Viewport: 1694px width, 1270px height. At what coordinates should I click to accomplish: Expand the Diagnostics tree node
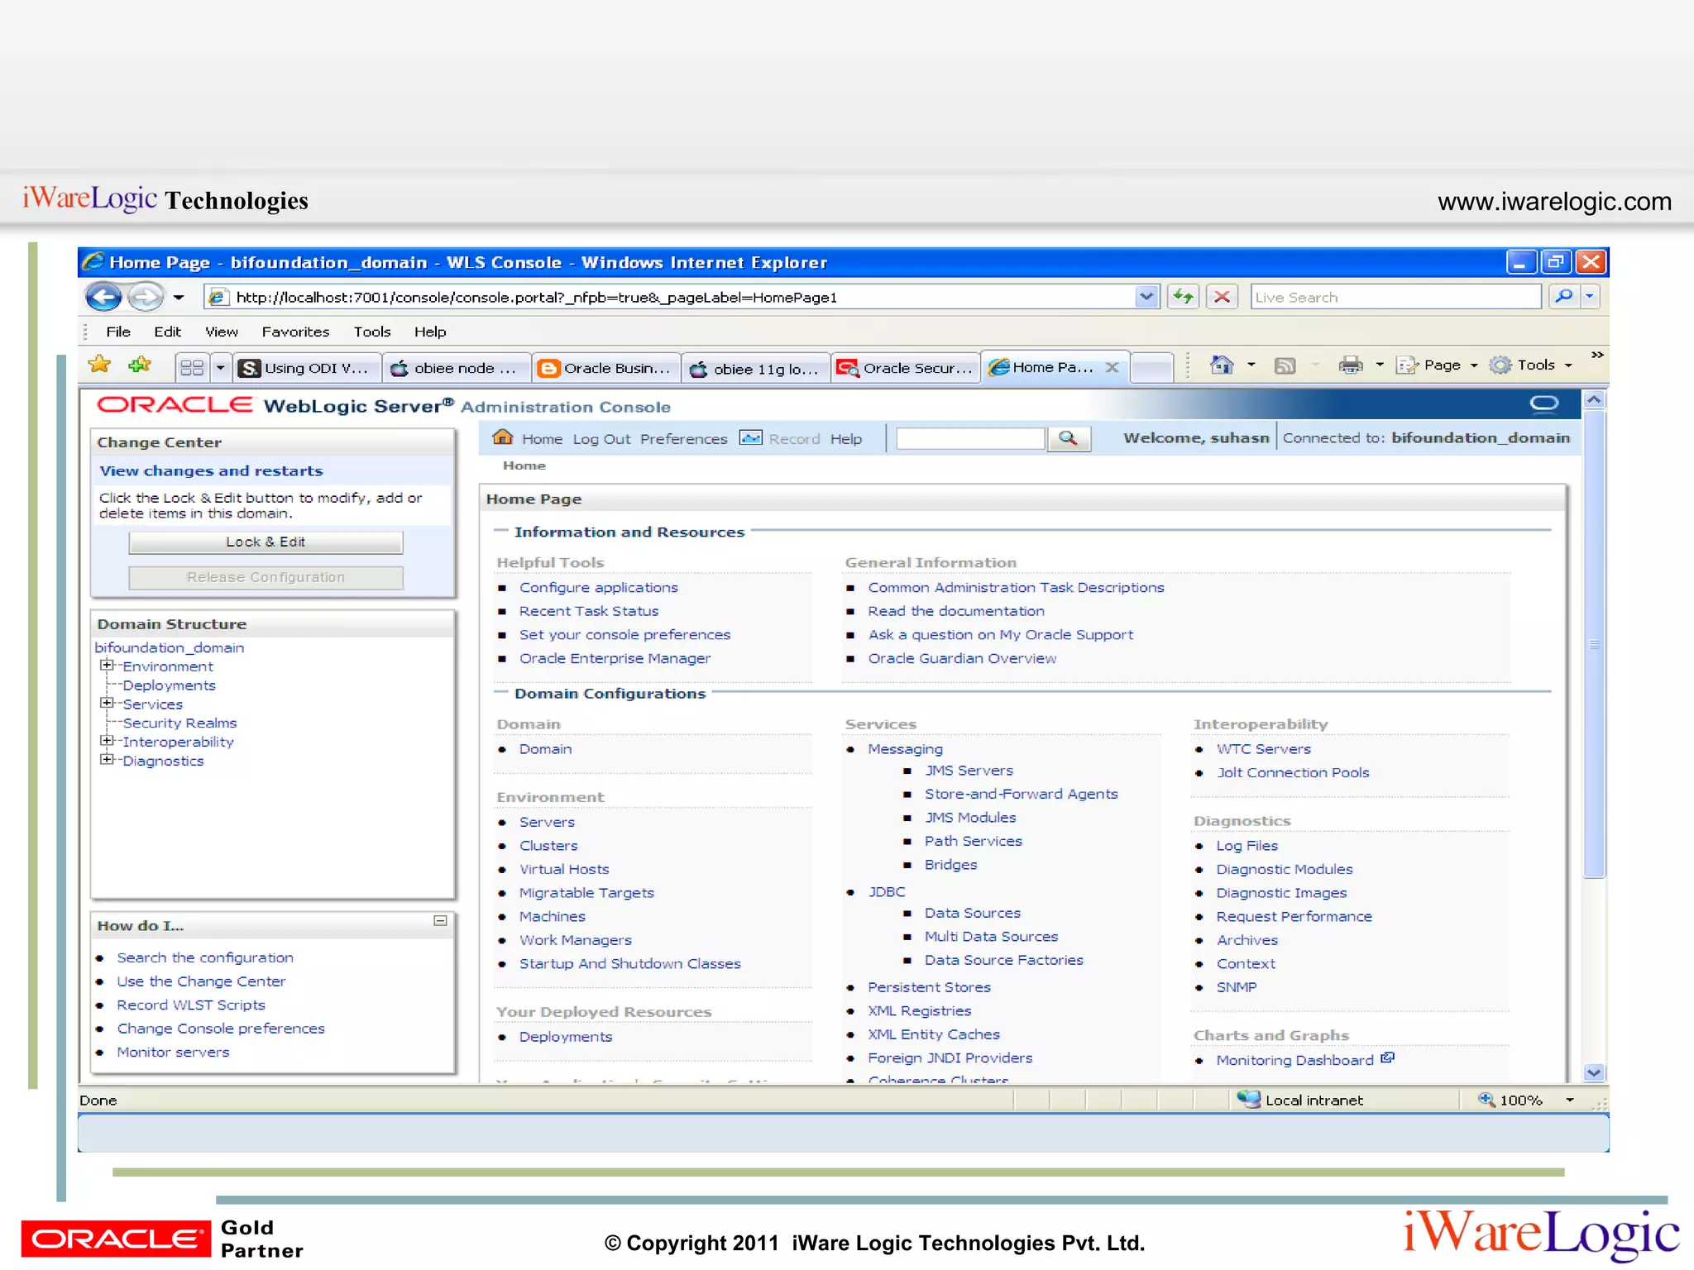[107, 760]
